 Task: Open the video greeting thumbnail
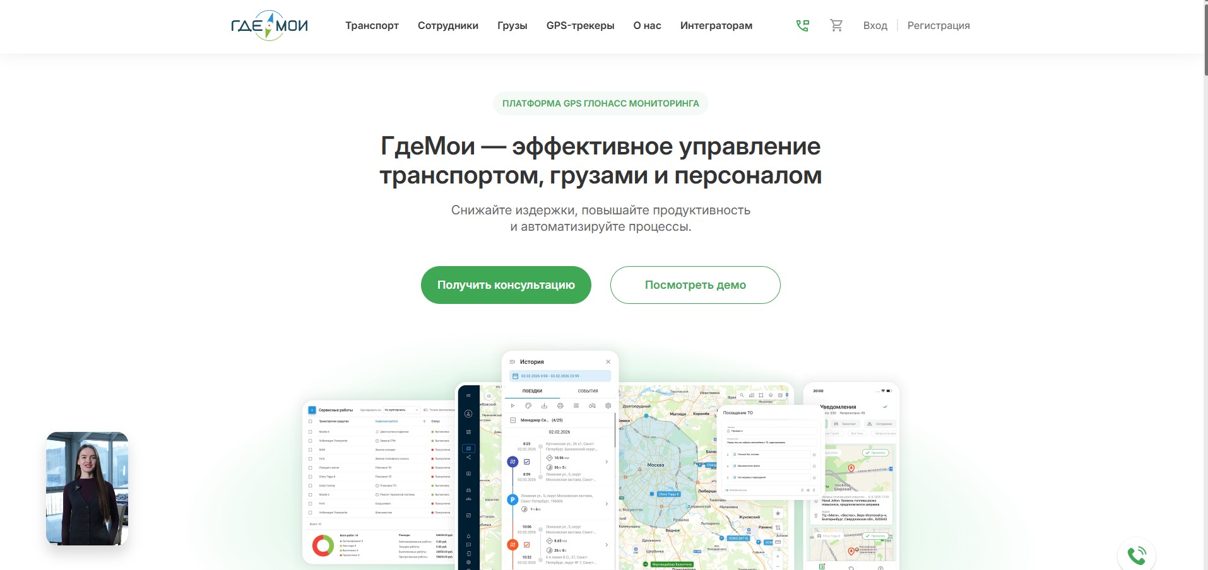(87, 489)
